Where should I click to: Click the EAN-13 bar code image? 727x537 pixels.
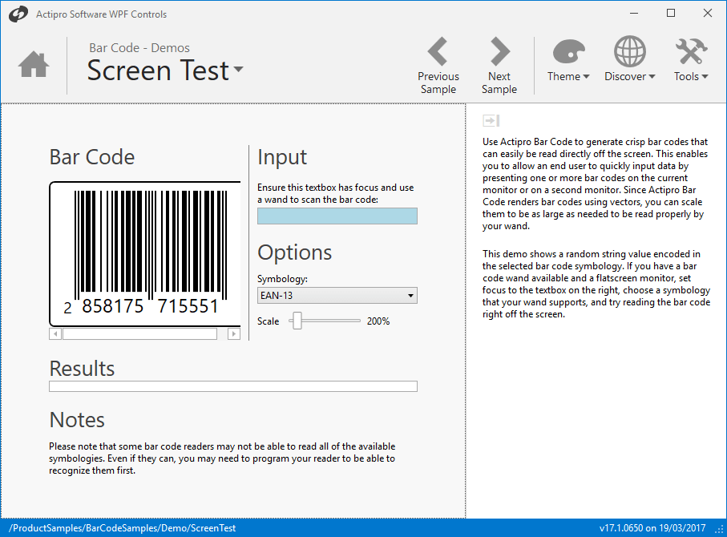tap(145, 253)
